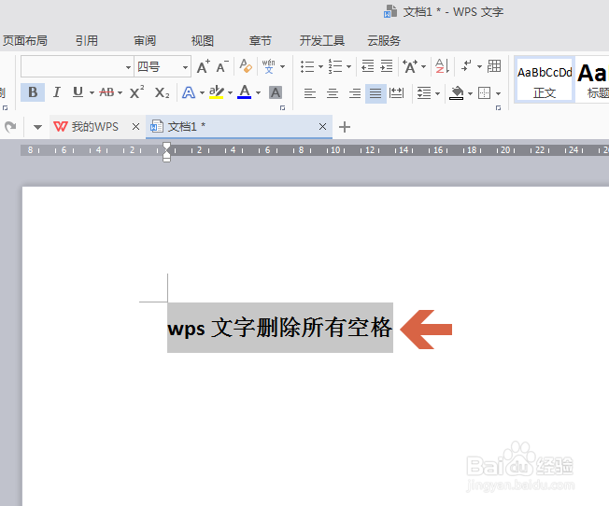Open Chinese layout (A with arrows) tool
The height and width of the screenshot is (506, 609).
(x=410, y=66)
